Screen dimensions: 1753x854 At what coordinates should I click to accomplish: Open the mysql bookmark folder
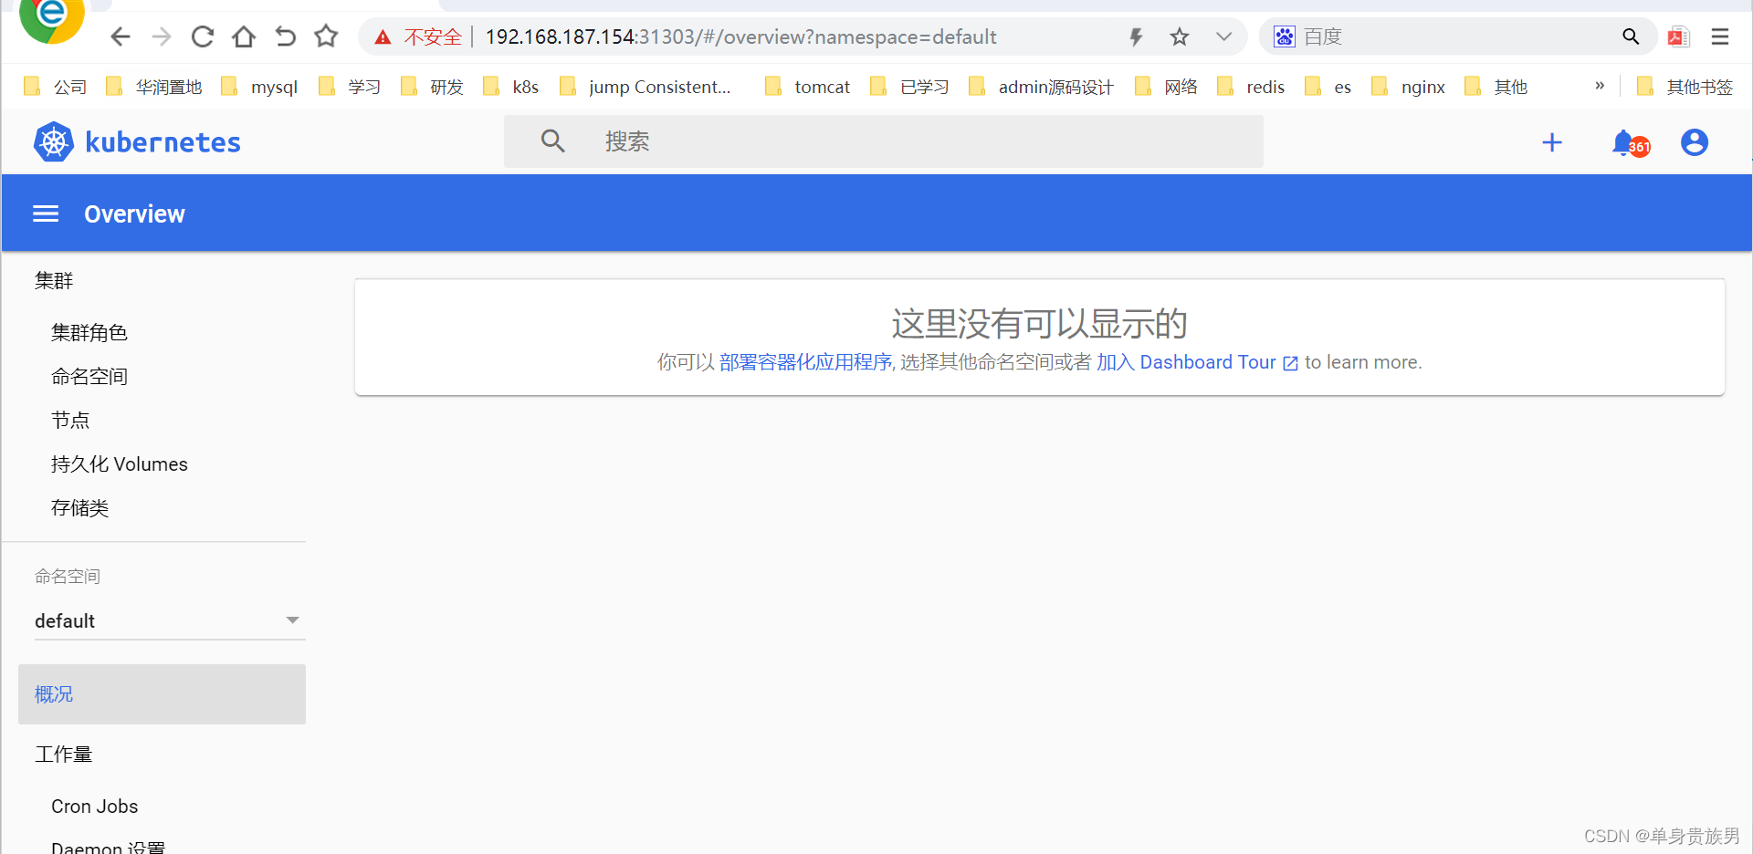point(259,87)
